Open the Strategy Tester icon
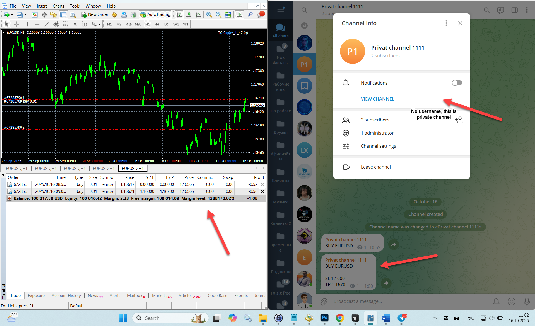Image resolution: width=535 pixels, height=326 pixels. pyautogui.click(x=73, y=14)
